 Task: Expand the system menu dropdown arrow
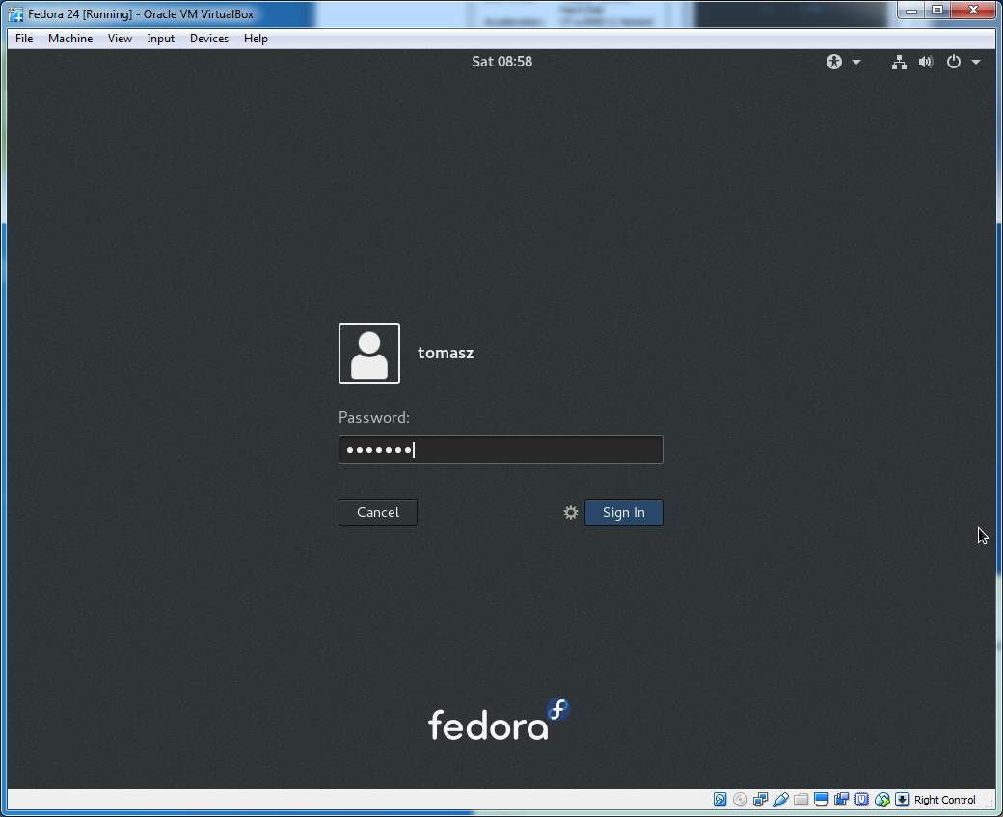[975, 62]
